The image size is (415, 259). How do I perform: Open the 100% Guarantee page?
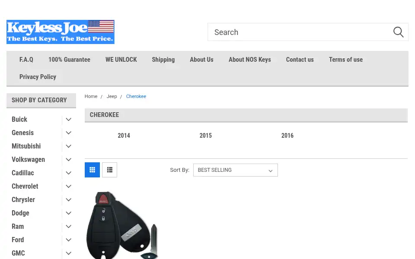[x=69, y=60]
